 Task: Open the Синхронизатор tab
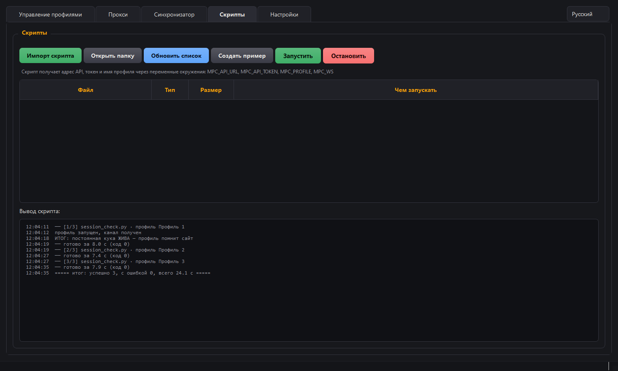point(174,14)
